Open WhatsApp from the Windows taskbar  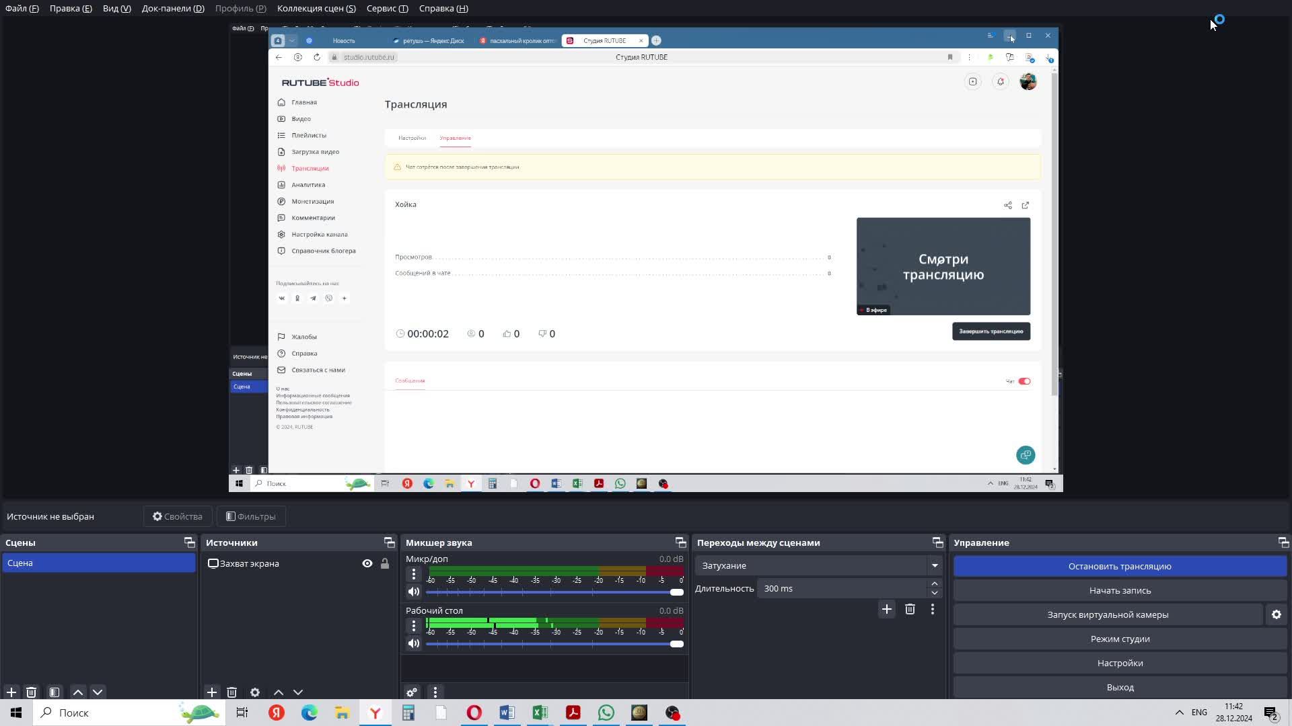click(x=606, y=713)
